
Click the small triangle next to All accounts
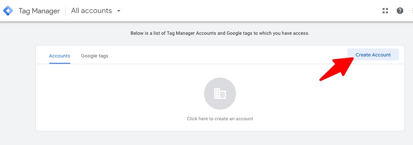click(119, 11)
